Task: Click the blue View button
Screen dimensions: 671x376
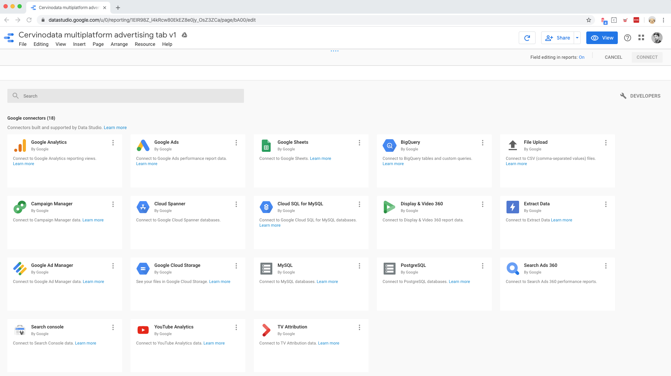Action: (602, 38)
